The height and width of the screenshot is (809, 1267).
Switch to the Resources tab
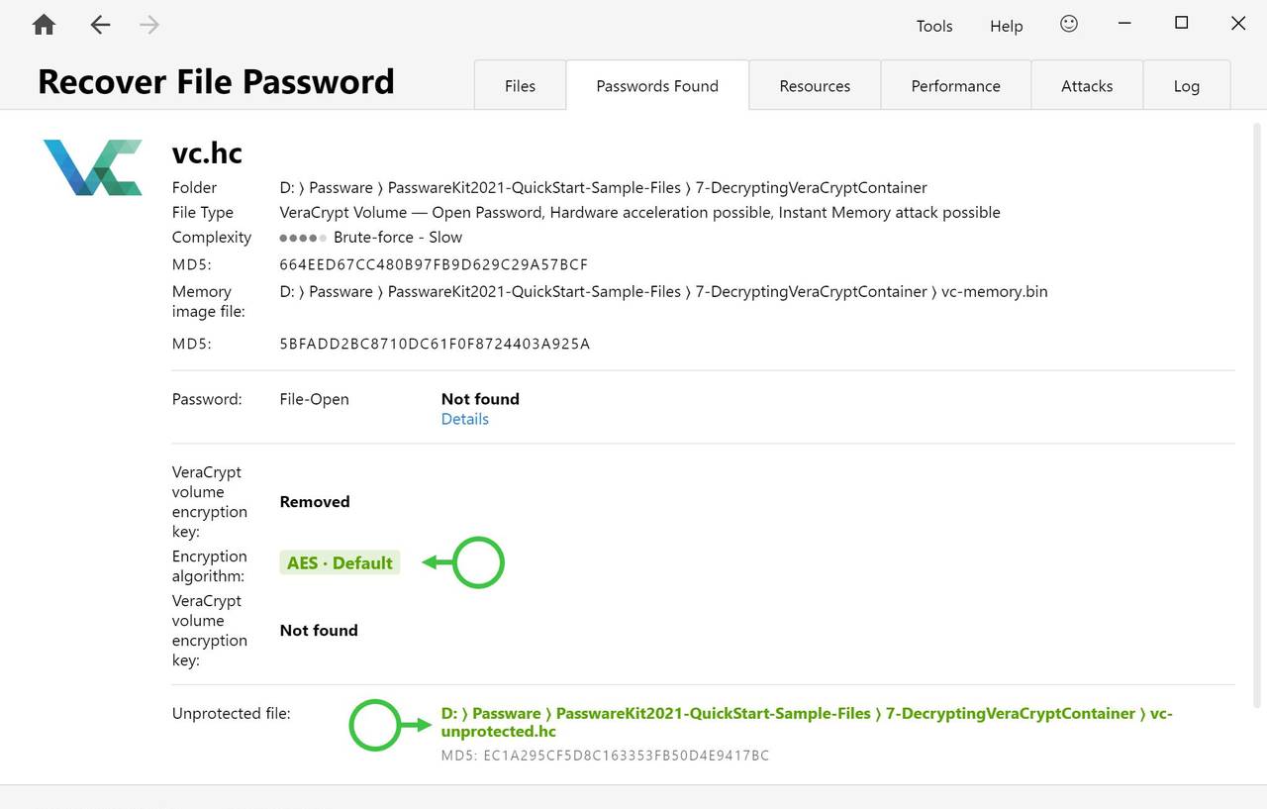814,85
